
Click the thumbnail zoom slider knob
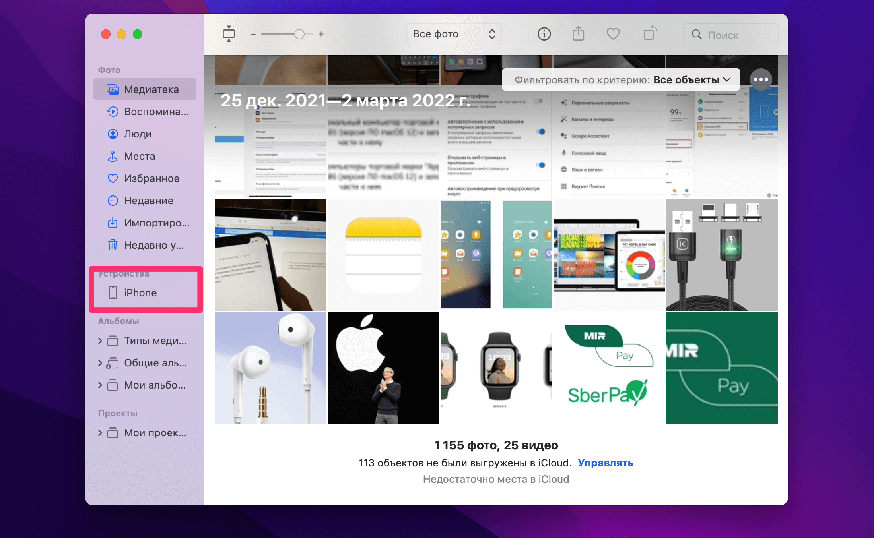tap(299, 34)
